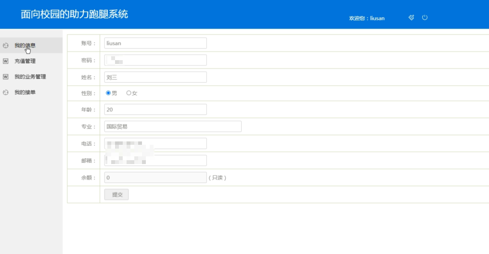Click W icon beside 我的业务管理
This screenshot has height=254, width=489.
pos(6,76)
